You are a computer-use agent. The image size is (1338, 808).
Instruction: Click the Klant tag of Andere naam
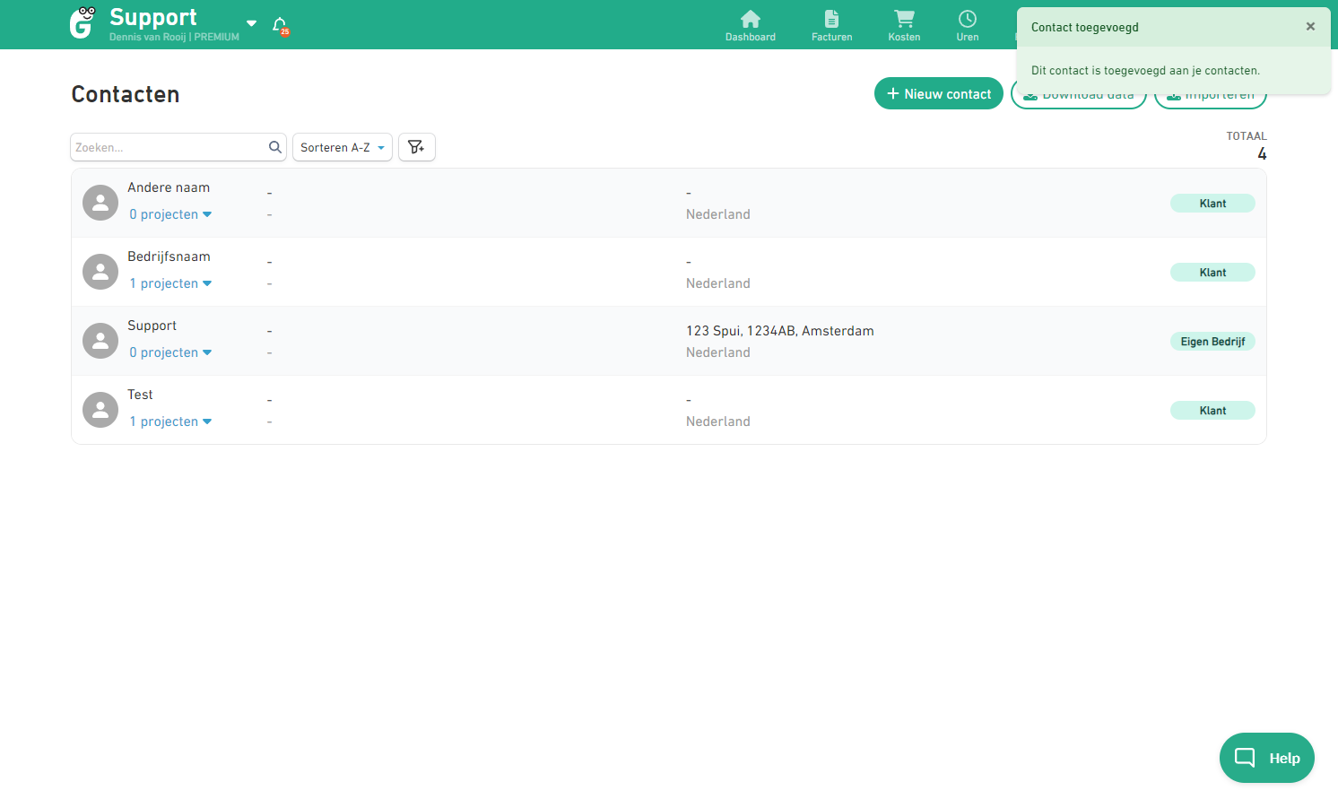point(1212,204)
